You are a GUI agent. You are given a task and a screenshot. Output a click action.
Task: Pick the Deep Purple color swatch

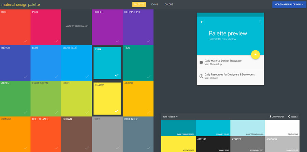point(138,27)
